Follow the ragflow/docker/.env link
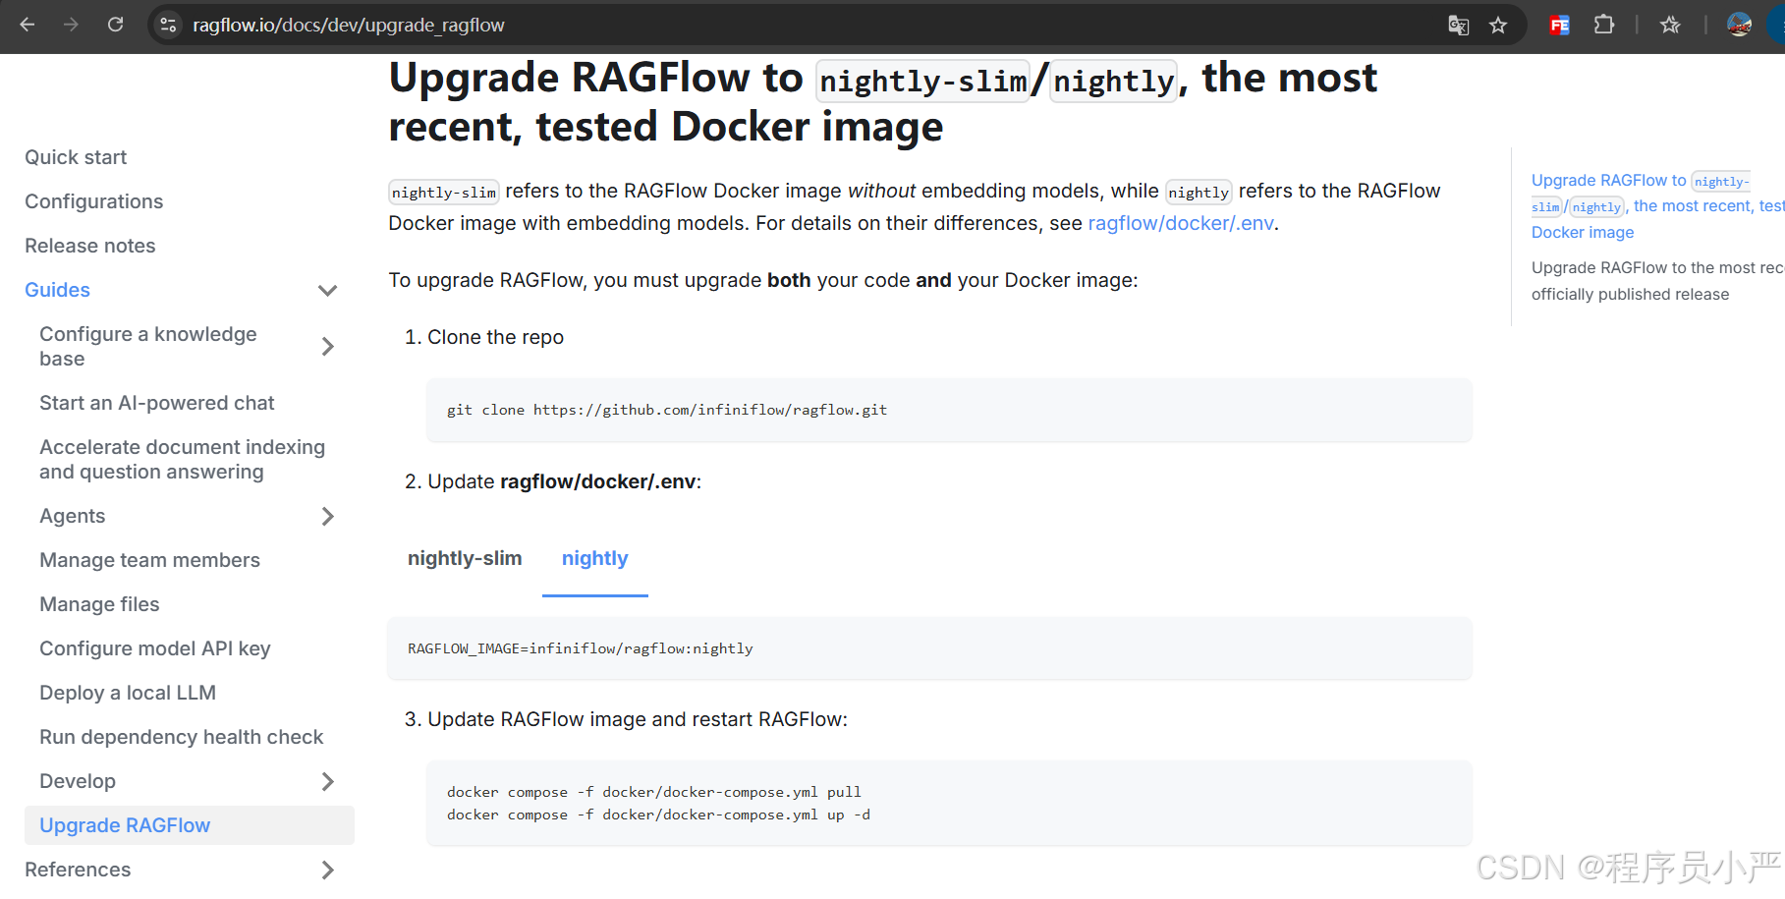This screenshot has height=899, width=1785. [1181, 223]
